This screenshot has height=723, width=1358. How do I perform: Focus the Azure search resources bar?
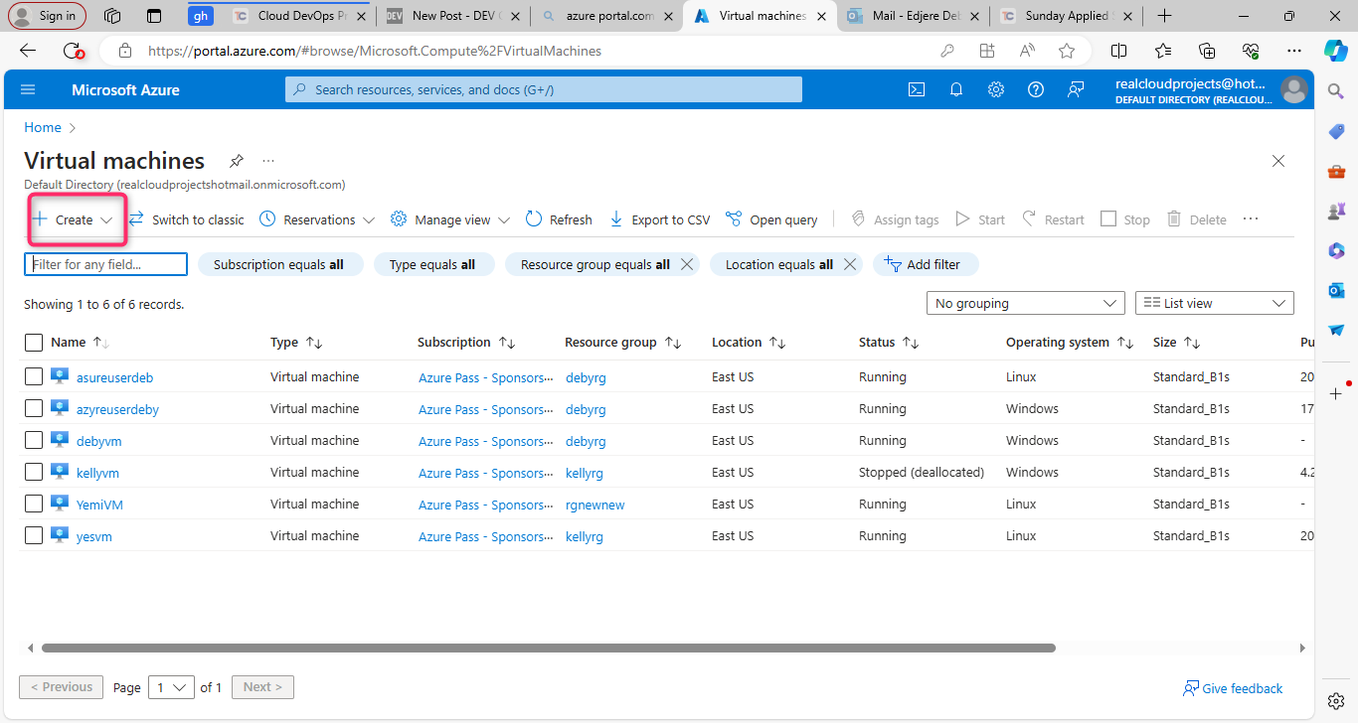pyautogui.click(x=544, y=89)
